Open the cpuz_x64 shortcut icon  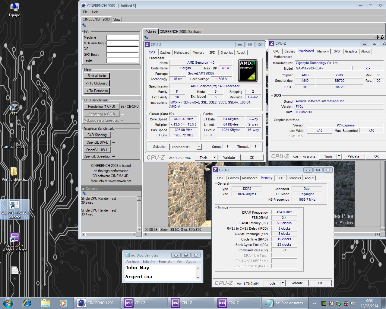click(x=14, y=242)
